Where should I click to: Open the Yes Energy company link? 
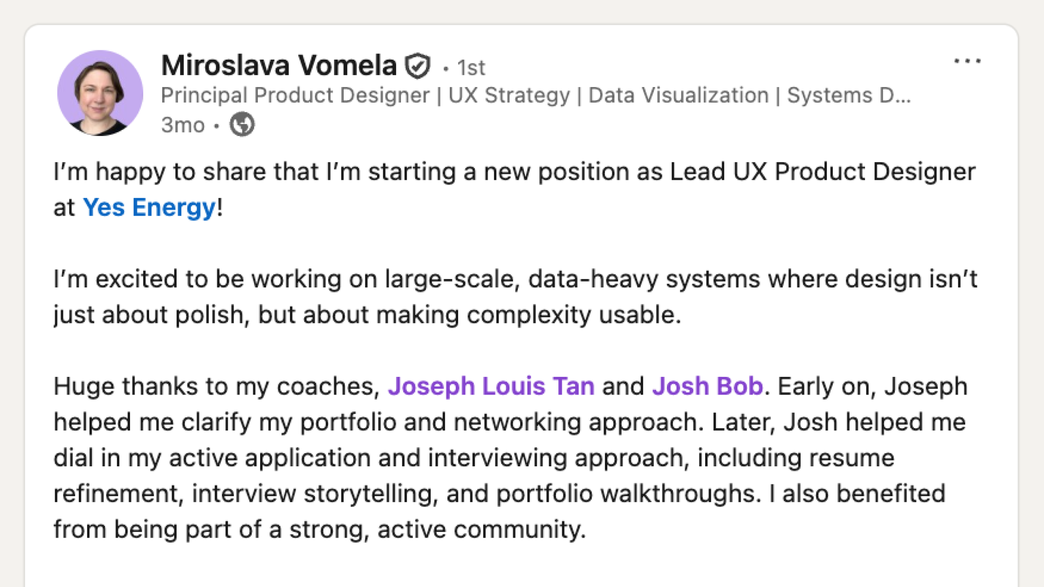pos(149,207)
